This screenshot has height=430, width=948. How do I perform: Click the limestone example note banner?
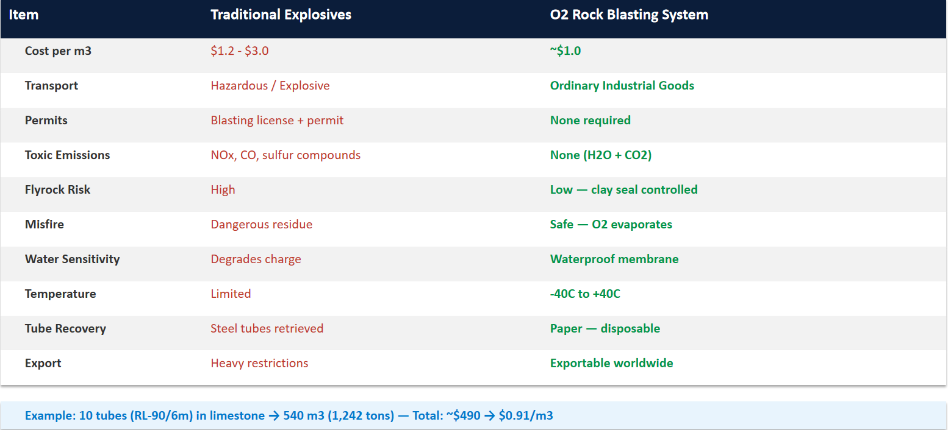click(289, 416)
